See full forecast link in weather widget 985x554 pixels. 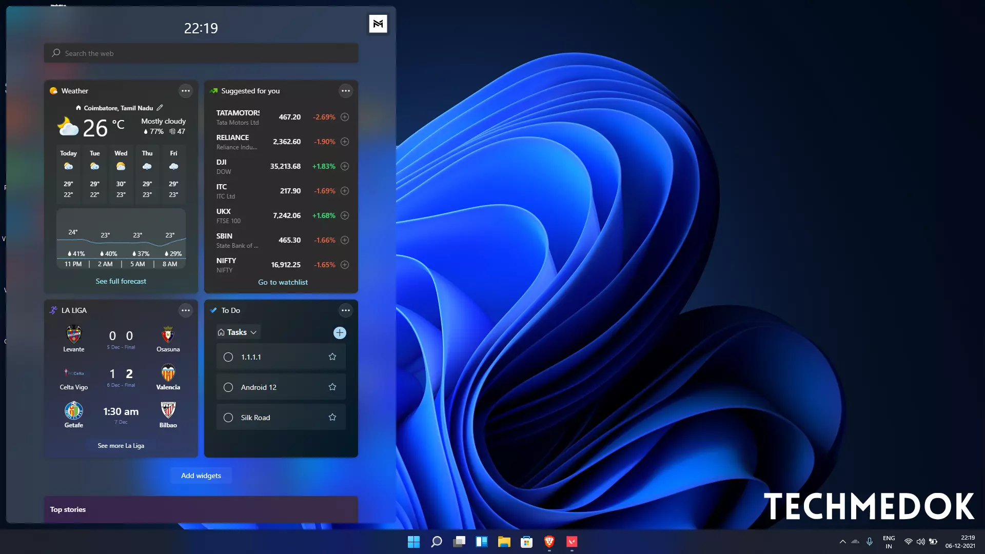[x=121, y=282]
